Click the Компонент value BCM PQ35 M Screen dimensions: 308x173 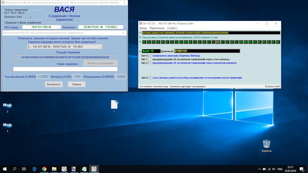coord(100,27)
